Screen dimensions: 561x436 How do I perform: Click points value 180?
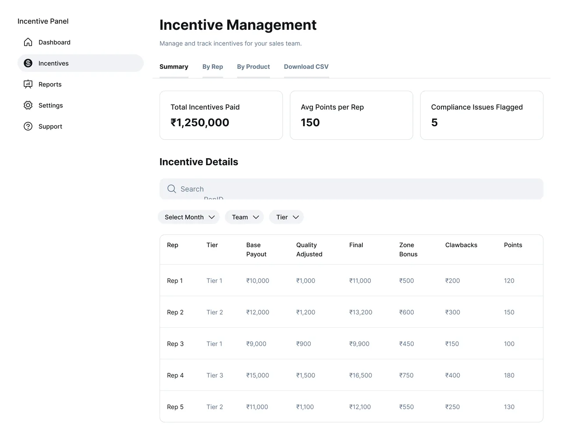click(x=509, y=375)
